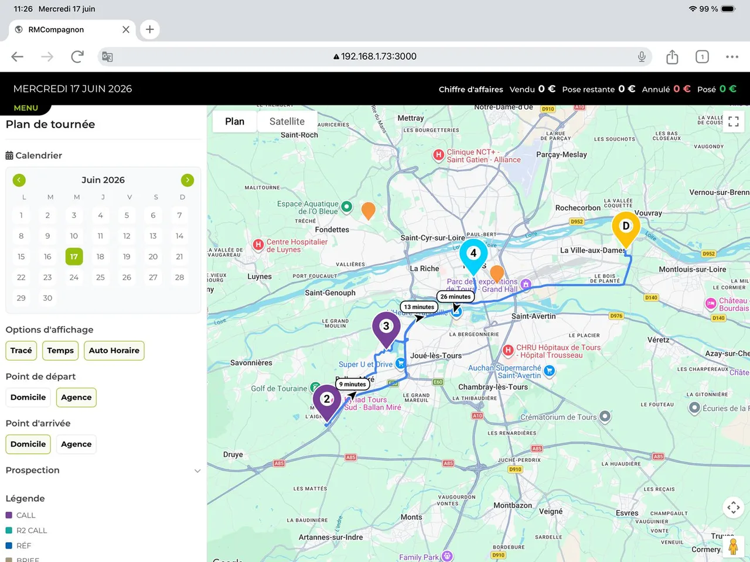
Task: Open the MENU tab
Action: tap(26, 108)
